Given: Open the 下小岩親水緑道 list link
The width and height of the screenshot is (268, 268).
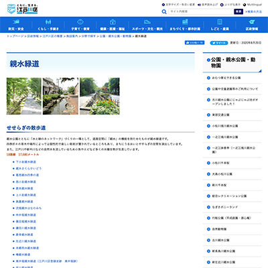Looking at the screenshot, I should (26, 162).
